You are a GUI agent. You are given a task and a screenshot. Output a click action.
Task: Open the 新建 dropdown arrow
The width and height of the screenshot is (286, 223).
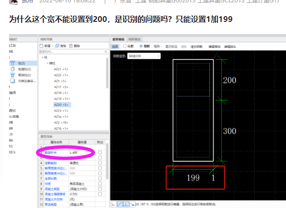(53, 46)
